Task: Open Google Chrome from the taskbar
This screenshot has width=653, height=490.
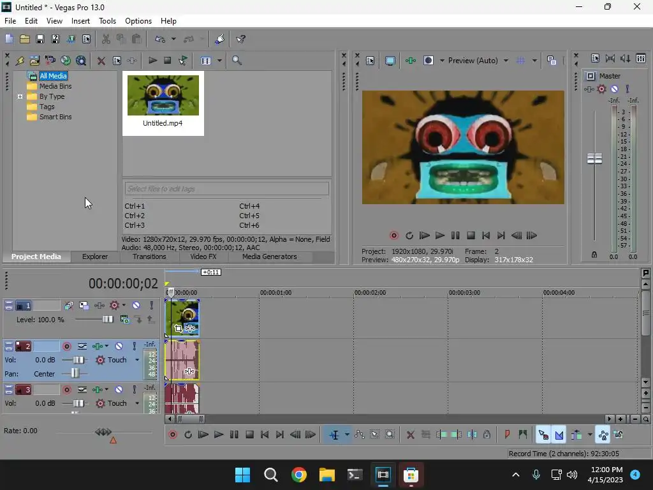Action: click(x=298, y=475)
